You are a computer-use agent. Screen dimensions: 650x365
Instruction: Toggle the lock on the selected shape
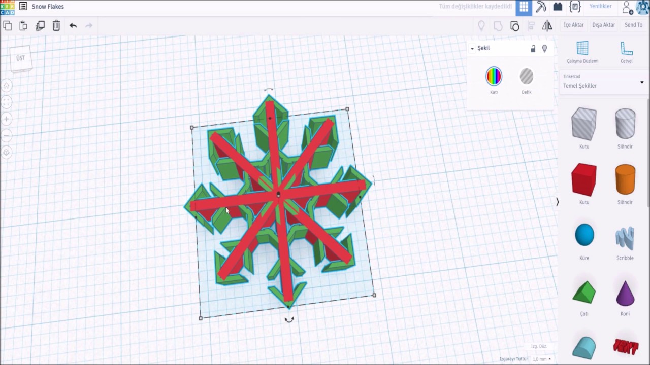click(x=533, y=49)
